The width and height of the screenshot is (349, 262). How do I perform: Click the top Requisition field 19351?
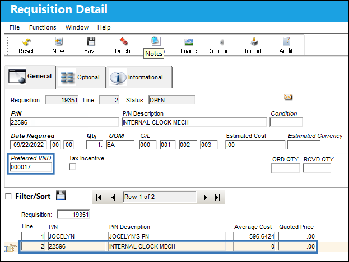click(x=62, y=100)
